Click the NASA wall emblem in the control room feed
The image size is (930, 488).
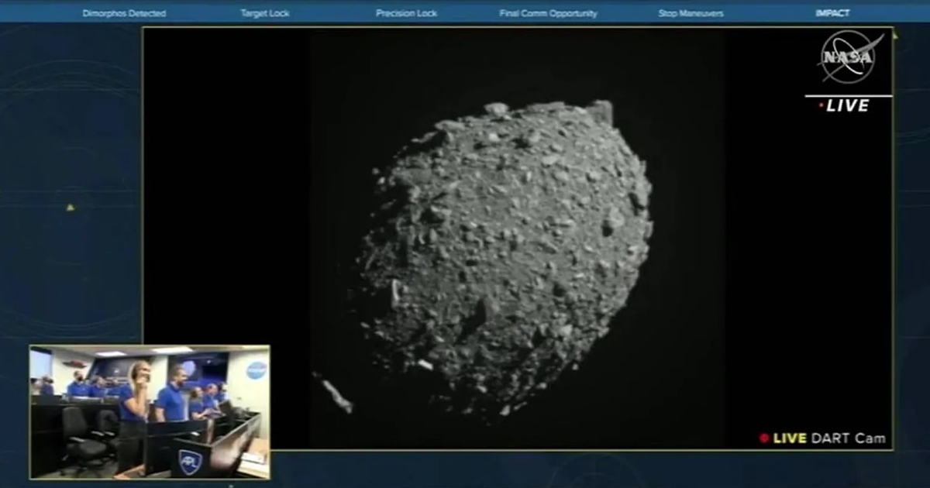[x=256, y=370]
